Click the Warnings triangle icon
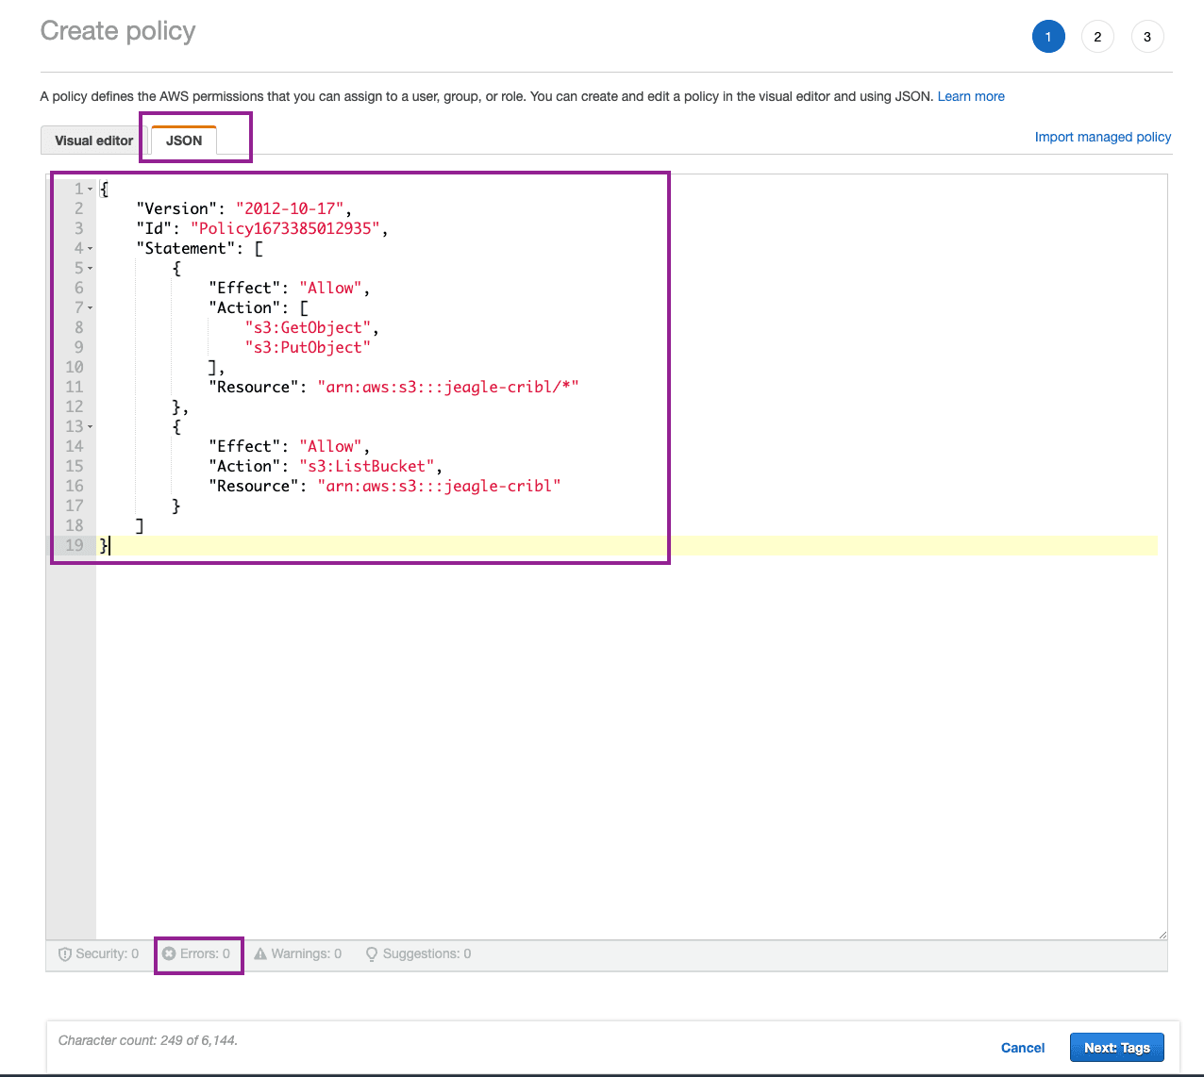 coord(260,954)
